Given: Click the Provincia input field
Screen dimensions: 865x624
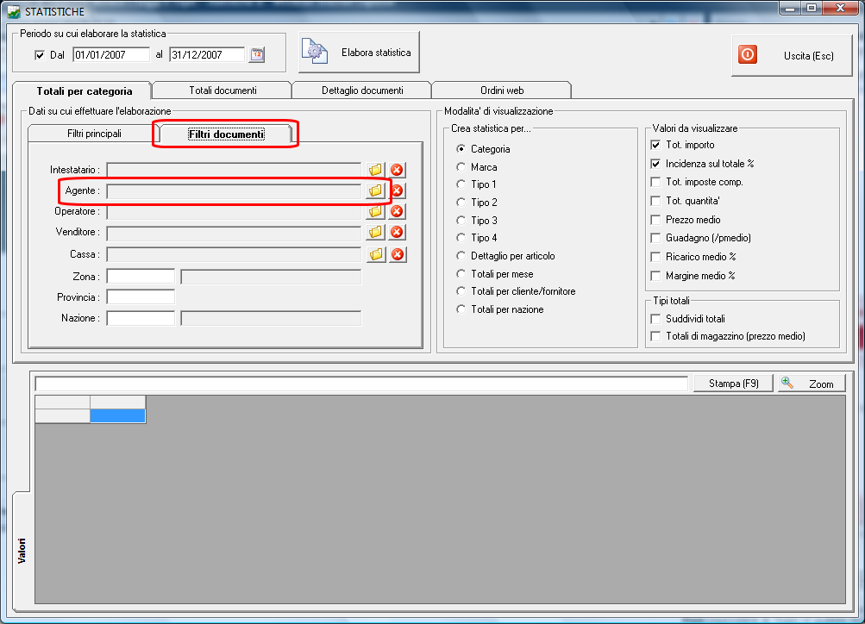Looking at the screenshot, I should coord(141,297).
